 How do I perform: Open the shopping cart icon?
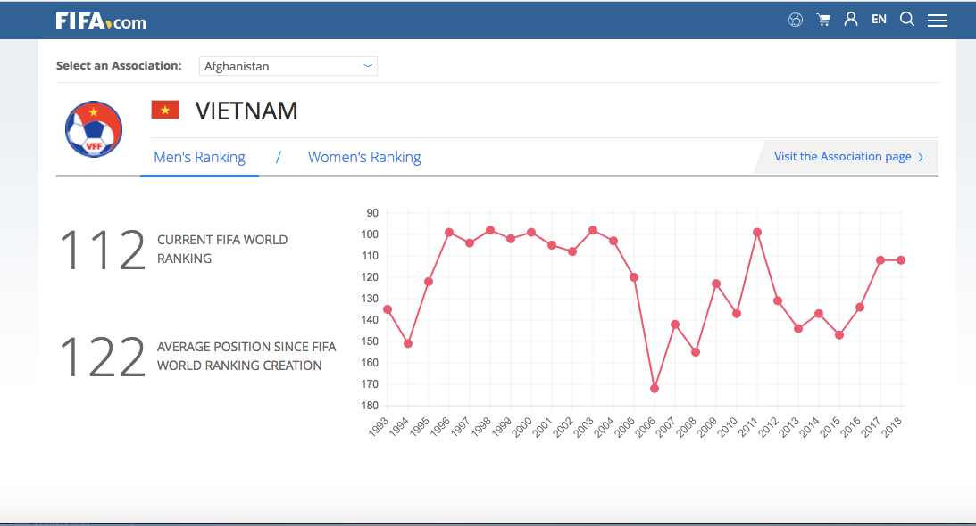(x=823, y=20)
